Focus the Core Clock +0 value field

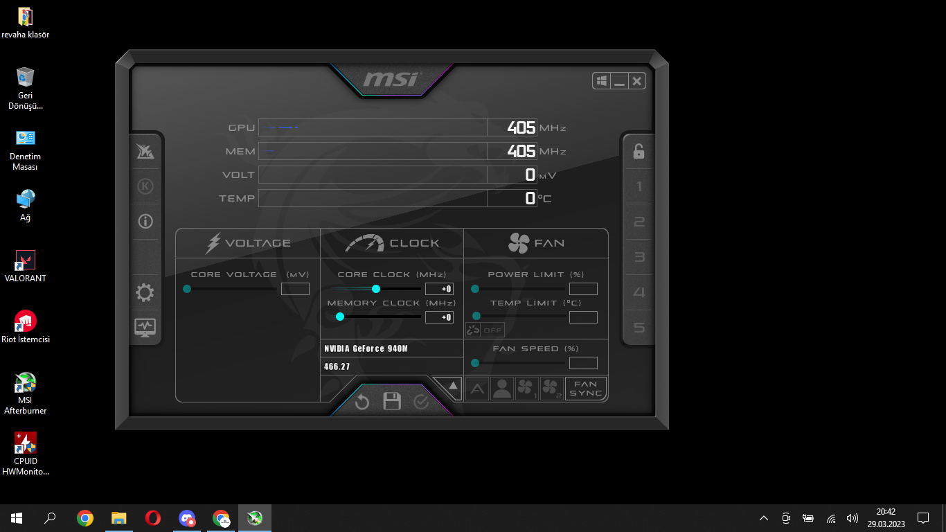pyautogui.click(x=439, y=289)
